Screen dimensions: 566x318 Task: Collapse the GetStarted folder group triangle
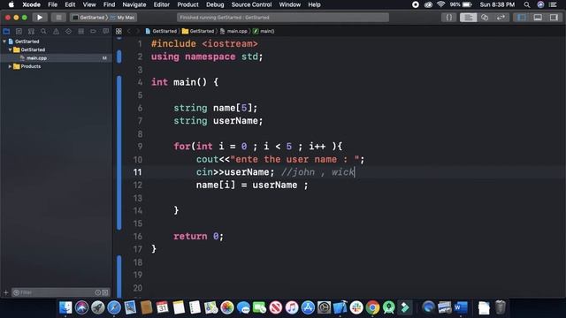10,49
